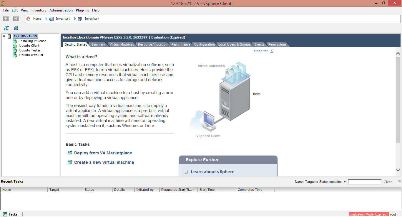Viewport: 402px width, 217px height.
Task: Click the Ubuntu Tester VM icon
Action: pos(15,51)
